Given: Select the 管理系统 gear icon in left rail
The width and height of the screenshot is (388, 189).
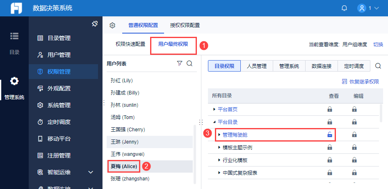Looking at the screenshot, I should (x=14, y=81).
